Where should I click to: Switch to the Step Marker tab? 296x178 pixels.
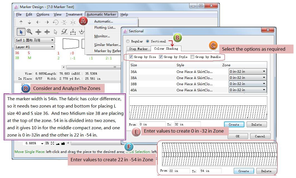click(138, 49)
